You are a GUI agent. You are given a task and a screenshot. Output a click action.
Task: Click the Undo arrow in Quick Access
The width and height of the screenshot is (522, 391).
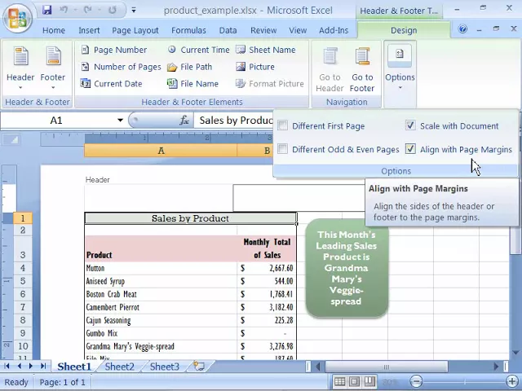pyautogui.click(x=64, y=10)
